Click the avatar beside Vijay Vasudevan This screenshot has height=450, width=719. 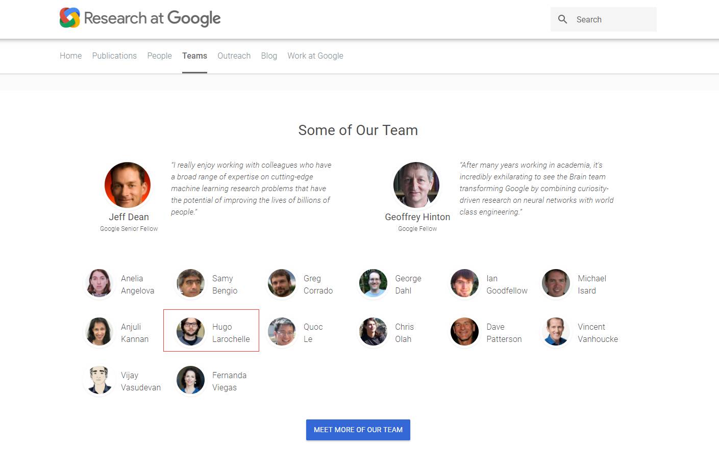100,380
